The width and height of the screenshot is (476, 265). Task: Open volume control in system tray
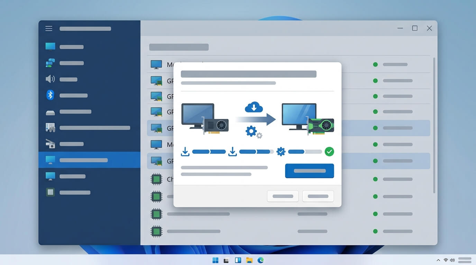coord(452,260)
